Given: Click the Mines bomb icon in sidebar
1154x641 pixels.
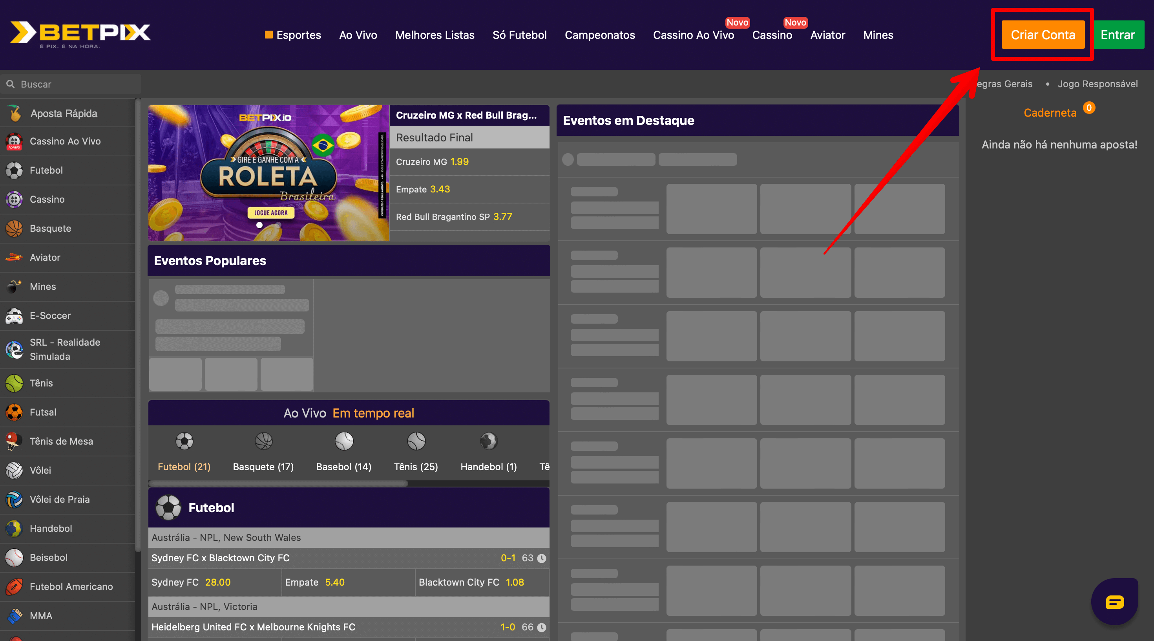Looking at the screenshot, I should [15, 286].
